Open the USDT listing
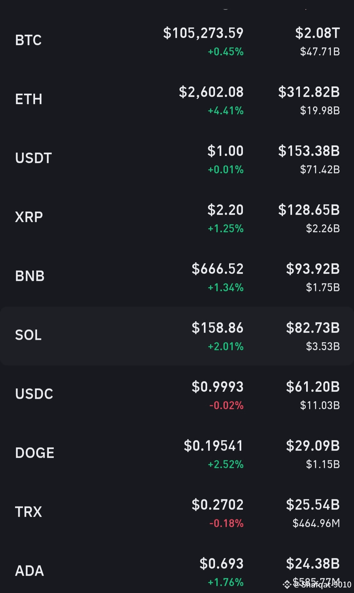Screen dimensions: 354x593 coord(177,159)
